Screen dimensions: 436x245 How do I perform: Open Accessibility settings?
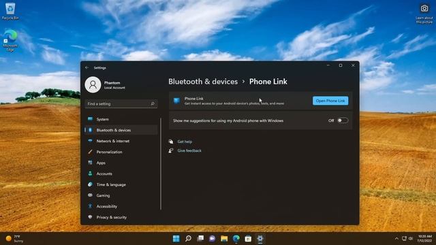pyautogui.click(x=121, y=206)
